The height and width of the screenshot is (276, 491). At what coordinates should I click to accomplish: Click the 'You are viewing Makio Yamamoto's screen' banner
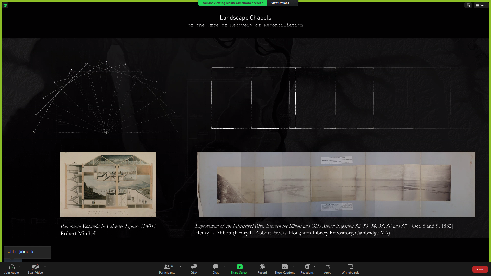[233, 3]
